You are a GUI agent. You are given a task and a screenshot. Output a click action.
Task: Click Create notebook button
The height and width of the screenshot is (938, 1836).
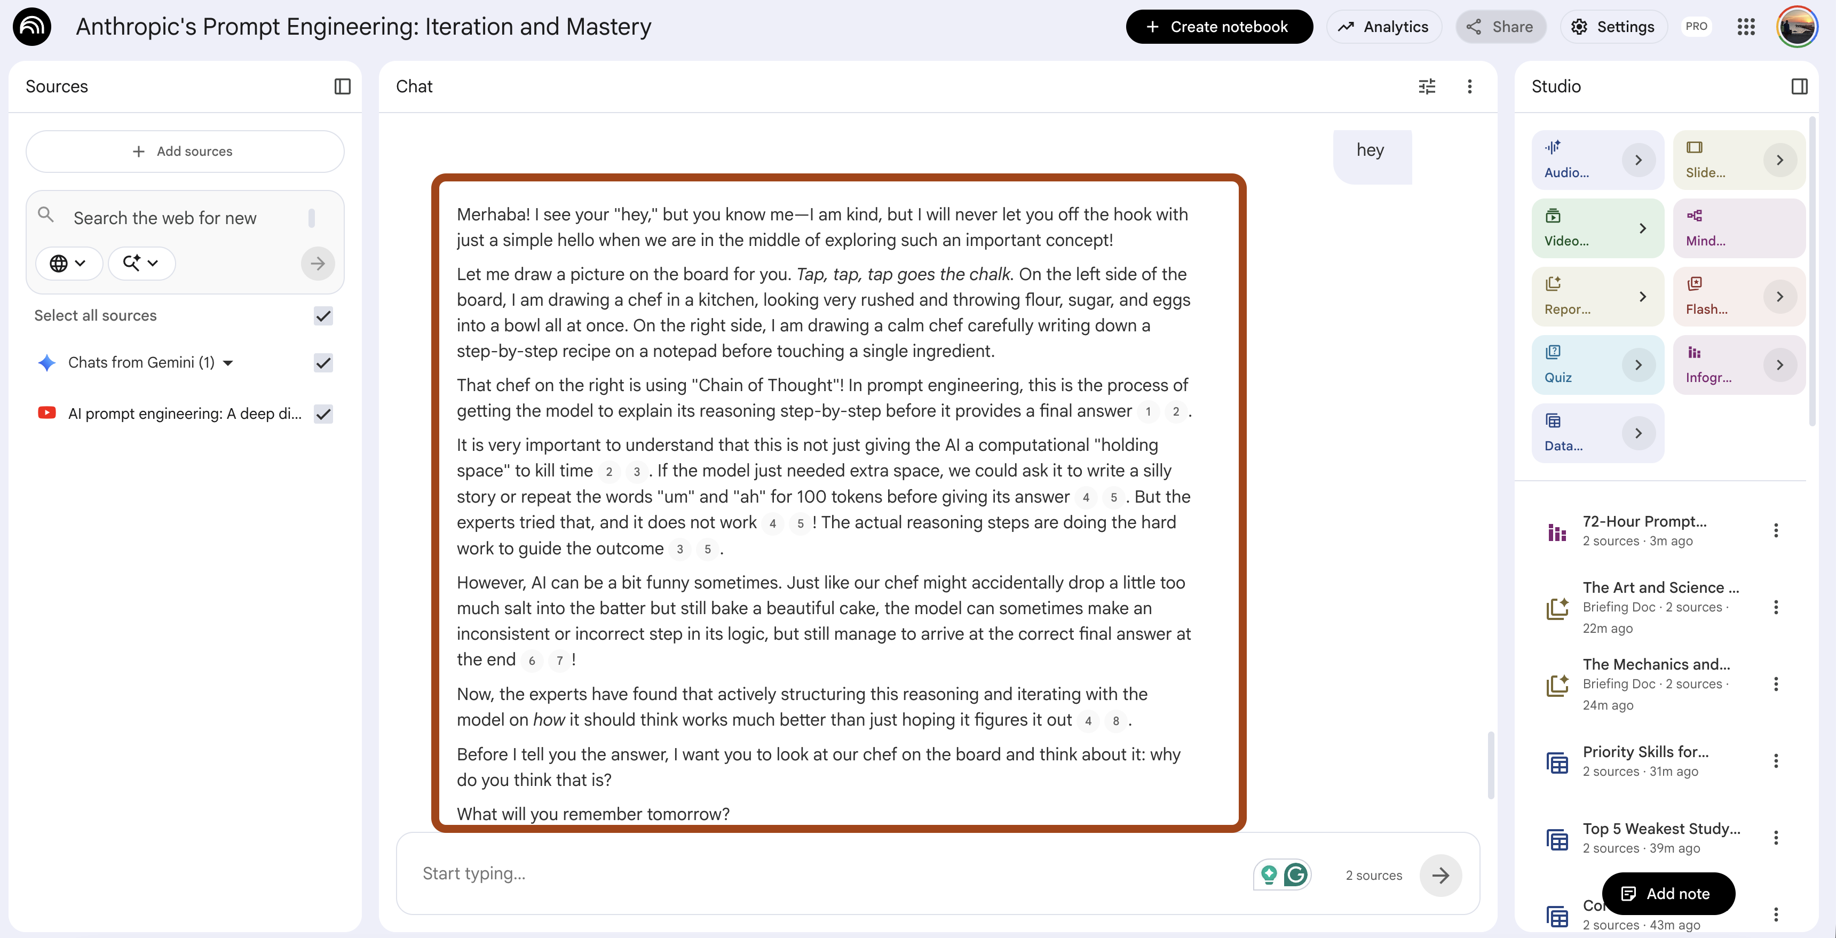(x=1219, y=27)
